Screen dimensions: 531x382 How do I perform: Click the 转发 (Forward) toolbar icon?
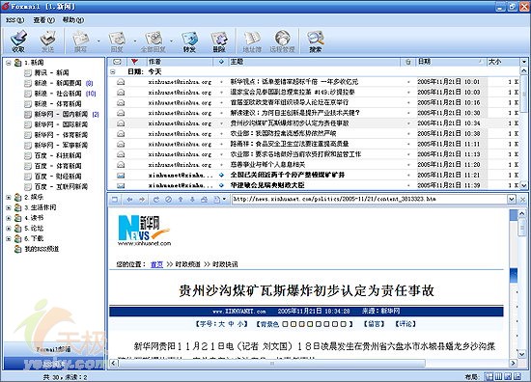coord(189,41)
